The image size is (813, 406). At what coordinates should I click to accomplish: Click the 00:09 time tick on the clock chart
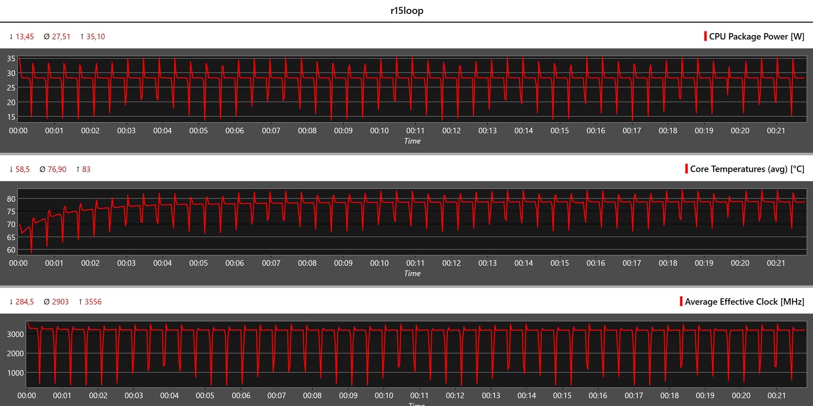pos(348,395)
